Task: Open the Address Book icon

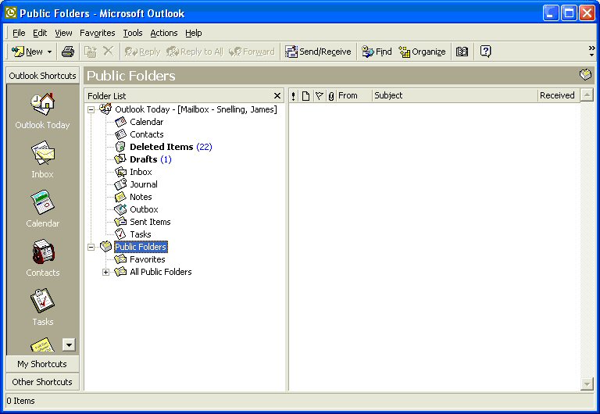Action: click(x=462, y=52)
